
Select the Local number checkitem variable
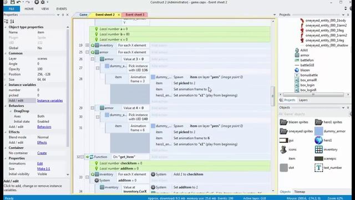(x=180, y=163)
